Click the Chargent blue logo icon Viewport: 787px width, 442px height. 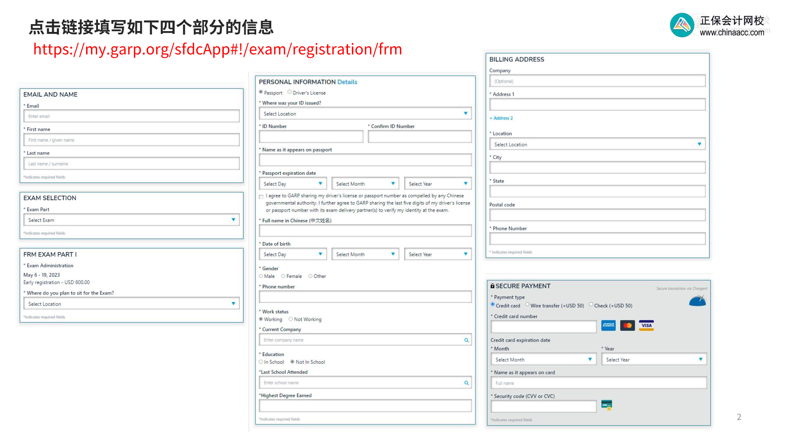(697, 301)
